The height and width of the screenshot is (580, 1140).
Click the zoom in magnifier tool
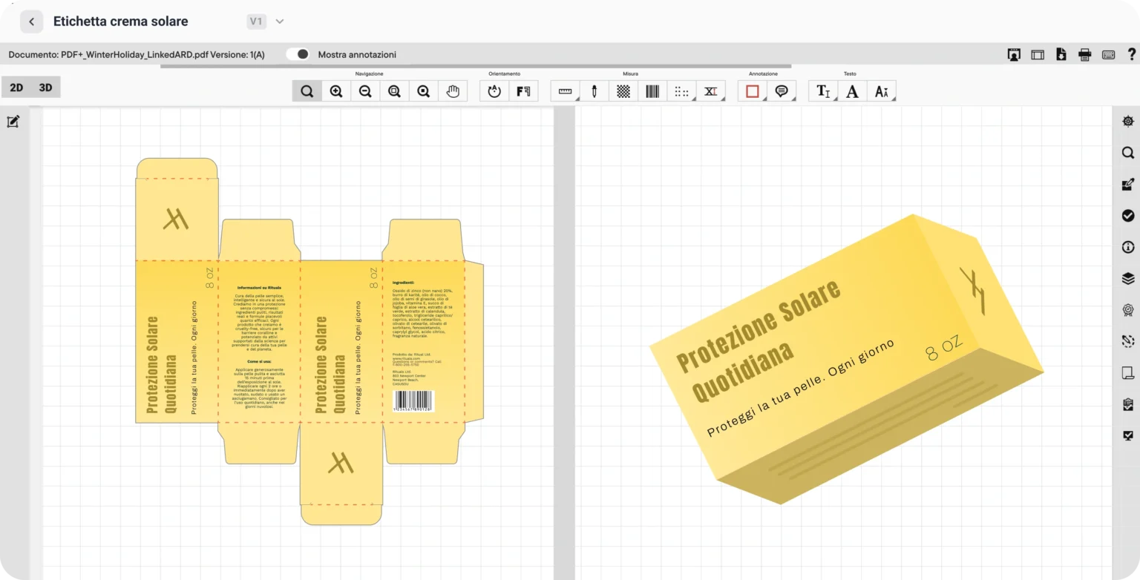click(x=336, y=91)
